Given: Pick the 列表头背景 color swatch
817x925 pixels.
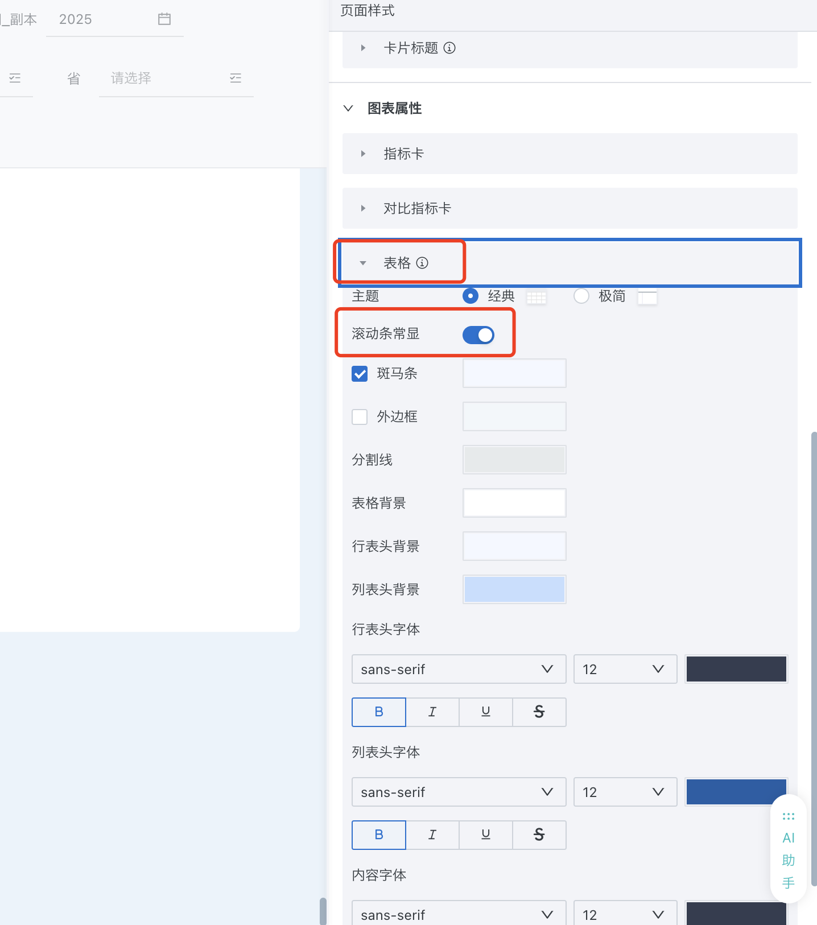Looking at the screenshot, I should click(x=514, y=589).
